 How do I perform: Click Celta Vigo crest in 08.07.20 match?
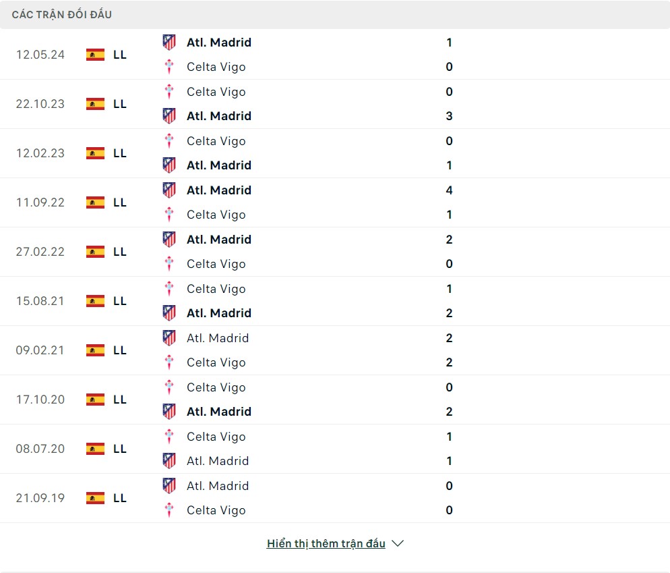[169, 437]
